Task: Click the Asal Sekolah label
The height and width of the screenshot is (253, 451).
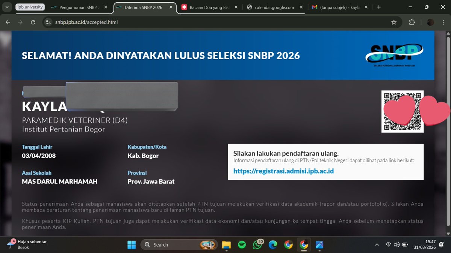Action: point(37,173)
